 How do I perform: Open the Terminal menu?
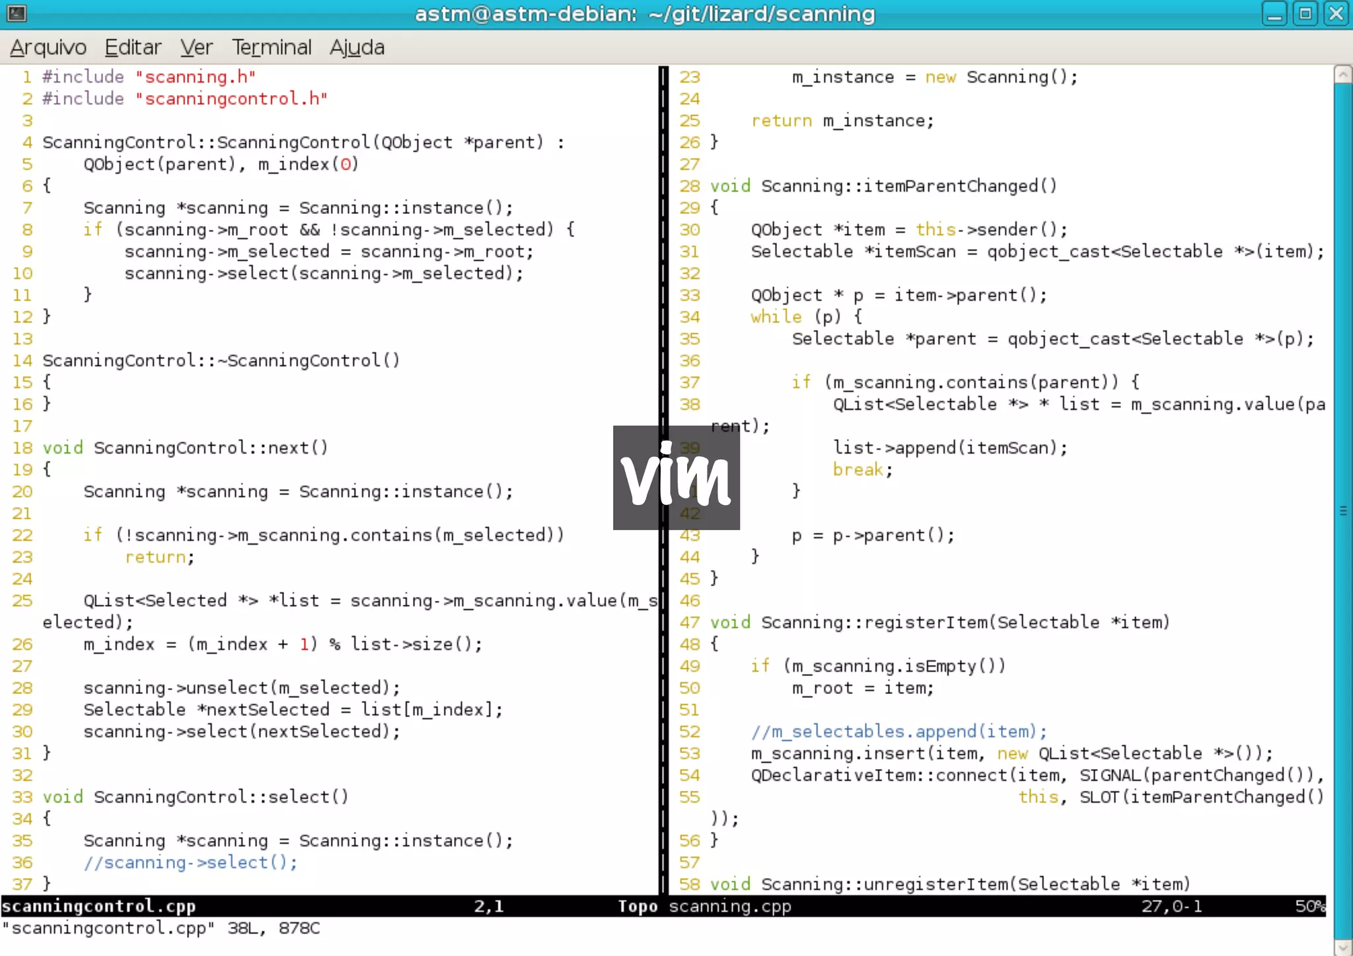point(271,48)
